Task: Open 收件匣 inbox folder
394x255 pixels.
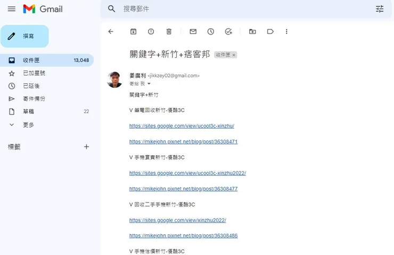Action: 47,60
